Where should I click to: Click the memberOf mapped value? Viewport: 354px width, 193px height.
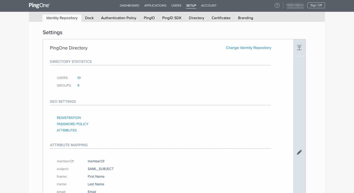pyautogui.click(x=96, y=161)
